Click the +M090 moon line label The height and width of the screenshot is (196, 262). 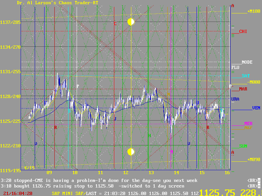point(253,159)
